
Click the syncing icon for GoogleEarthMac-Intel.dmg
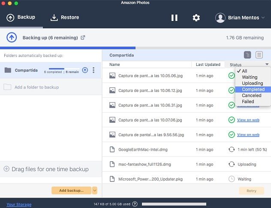(x=232, y=149)
